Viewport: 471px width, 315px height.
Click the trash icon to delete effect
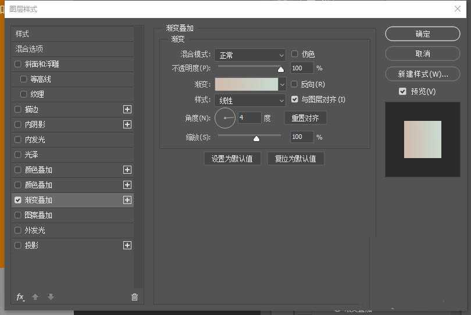(x=135, y=297)
